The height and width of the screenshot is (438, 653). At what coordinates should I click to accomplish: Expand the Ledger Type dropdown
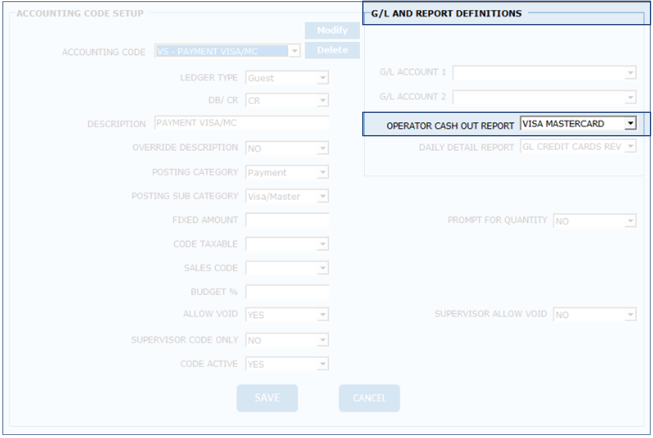click(323, 78)
